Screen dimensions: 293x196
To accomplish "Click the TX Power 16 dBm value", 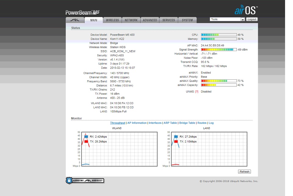I will [x=115, y=94].
